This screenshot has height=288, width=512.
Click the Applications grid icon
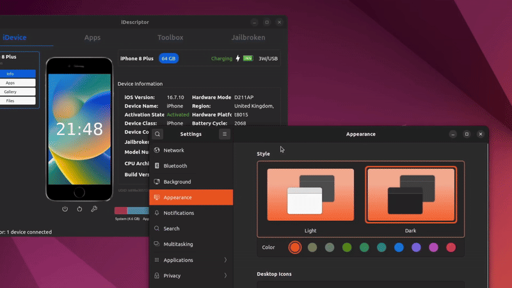(x=157, y=260)
